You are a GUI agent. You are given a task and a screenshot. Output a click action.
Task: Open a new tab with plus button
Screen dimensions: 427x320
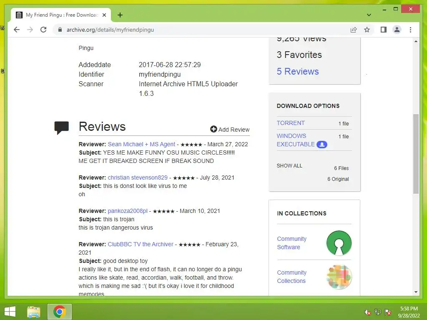tap(120, 15)
